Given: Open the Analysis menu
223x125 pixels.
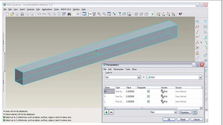Looking at the screenshot, I should pos(31,9).
